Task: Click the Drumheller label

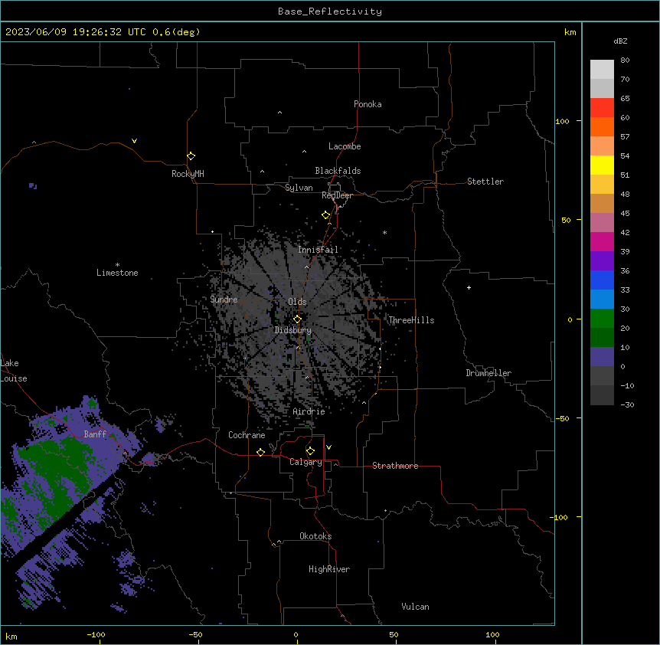Action: (488, 373)
